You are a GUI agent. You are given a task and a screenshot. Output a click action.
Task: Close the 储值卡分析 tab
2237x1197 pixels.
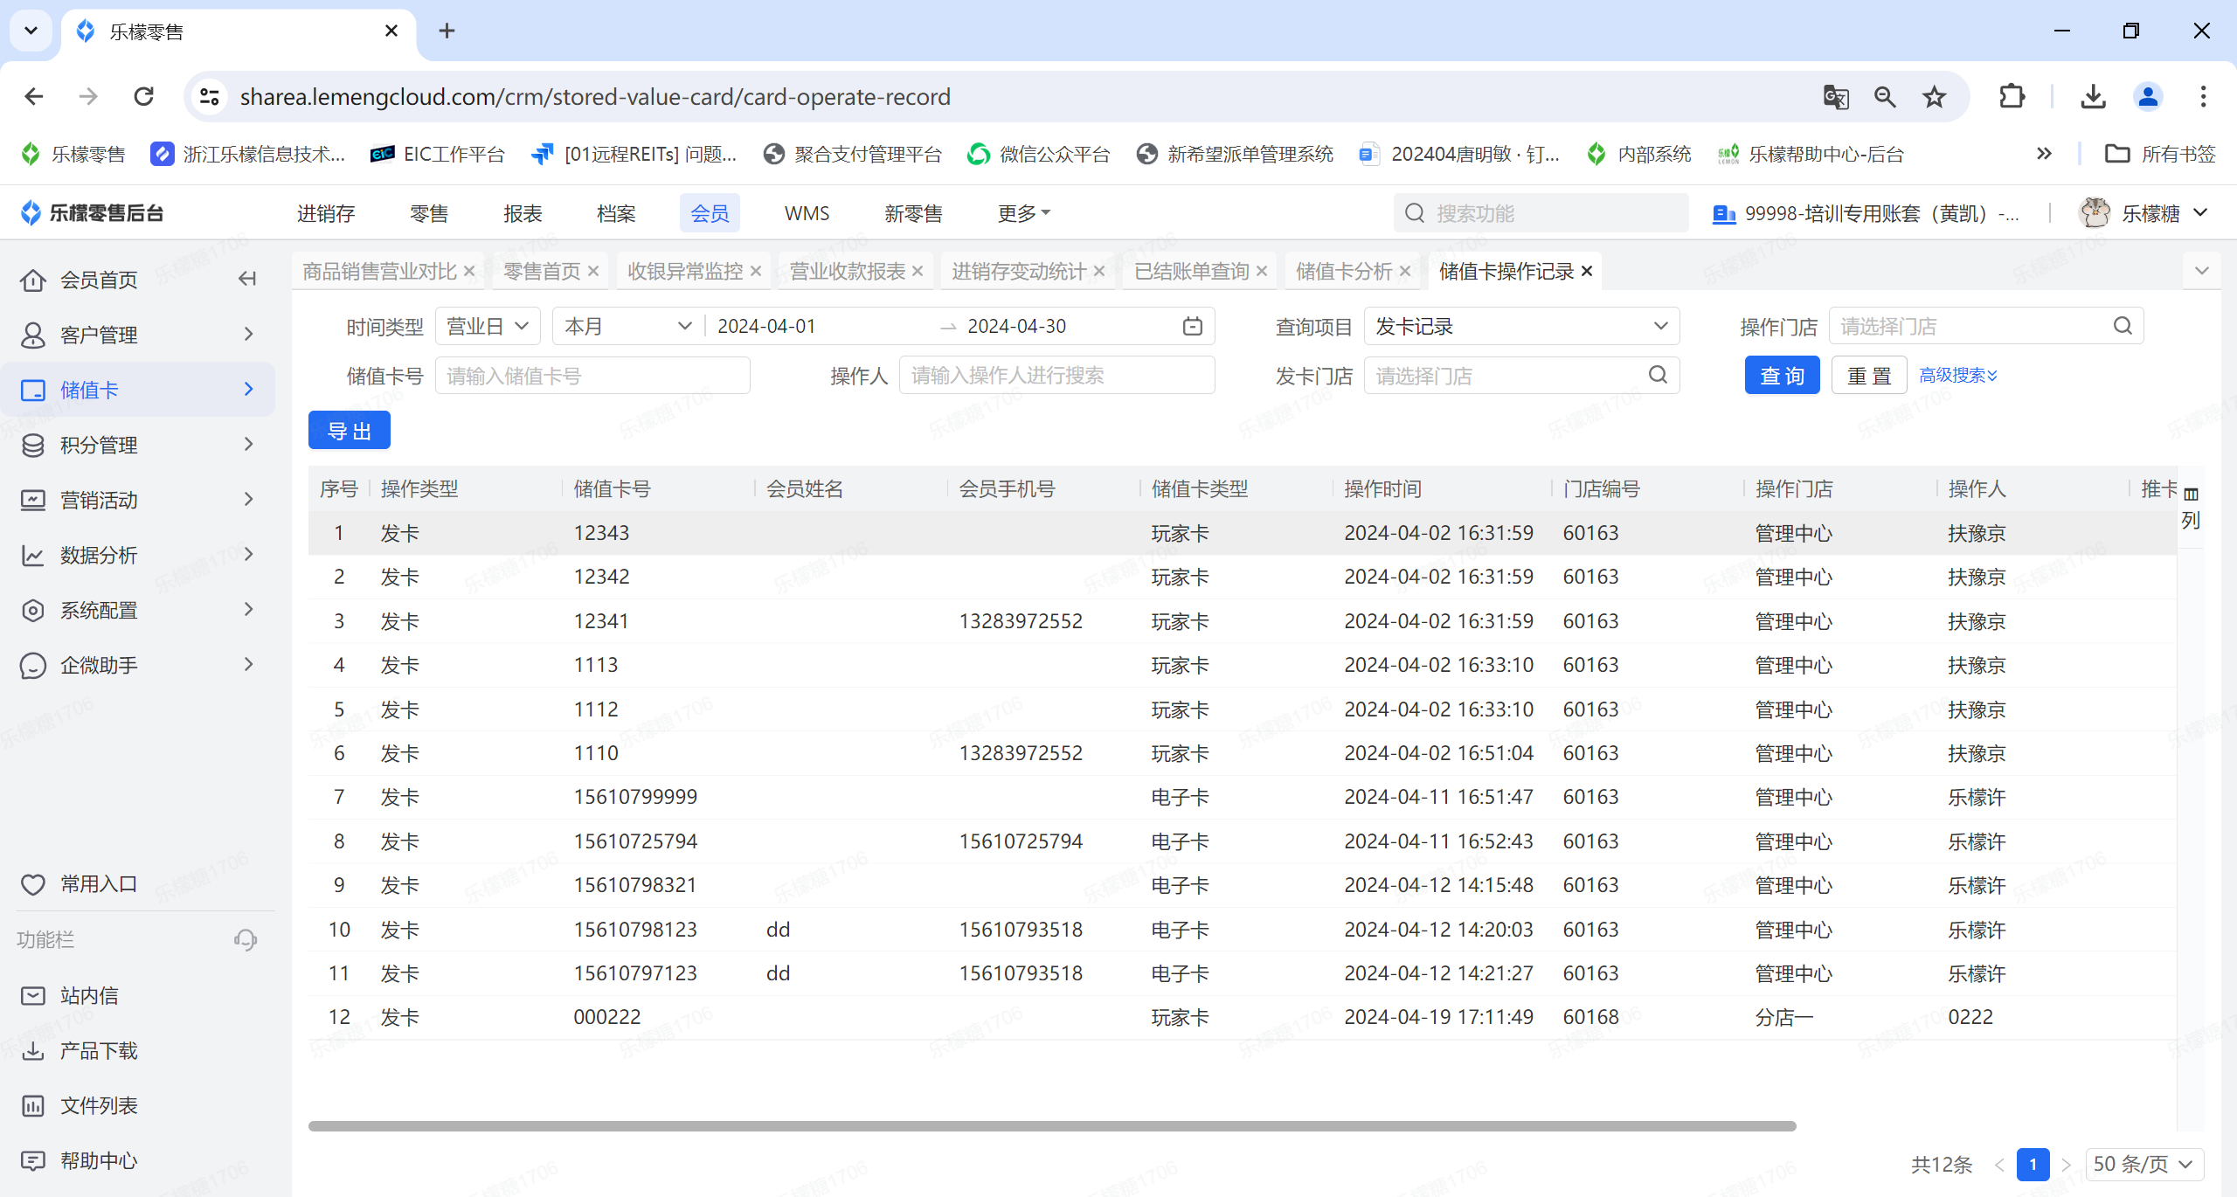pos(1405,271)
